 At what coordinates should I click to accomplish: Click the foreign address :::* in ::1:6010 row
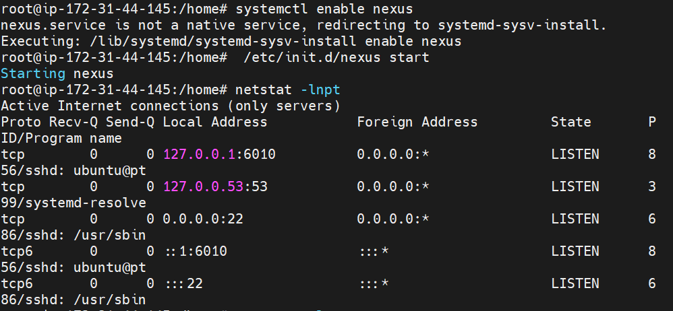(x=374, y=251)
